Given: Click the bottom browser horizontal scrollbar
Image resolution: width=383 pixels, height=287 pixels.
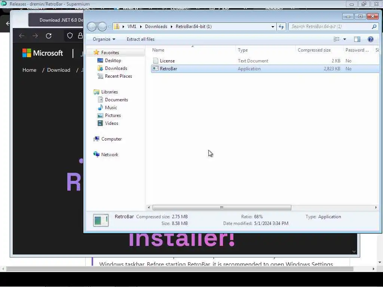Looking at the screenshot, I should (x=180, y=269).
